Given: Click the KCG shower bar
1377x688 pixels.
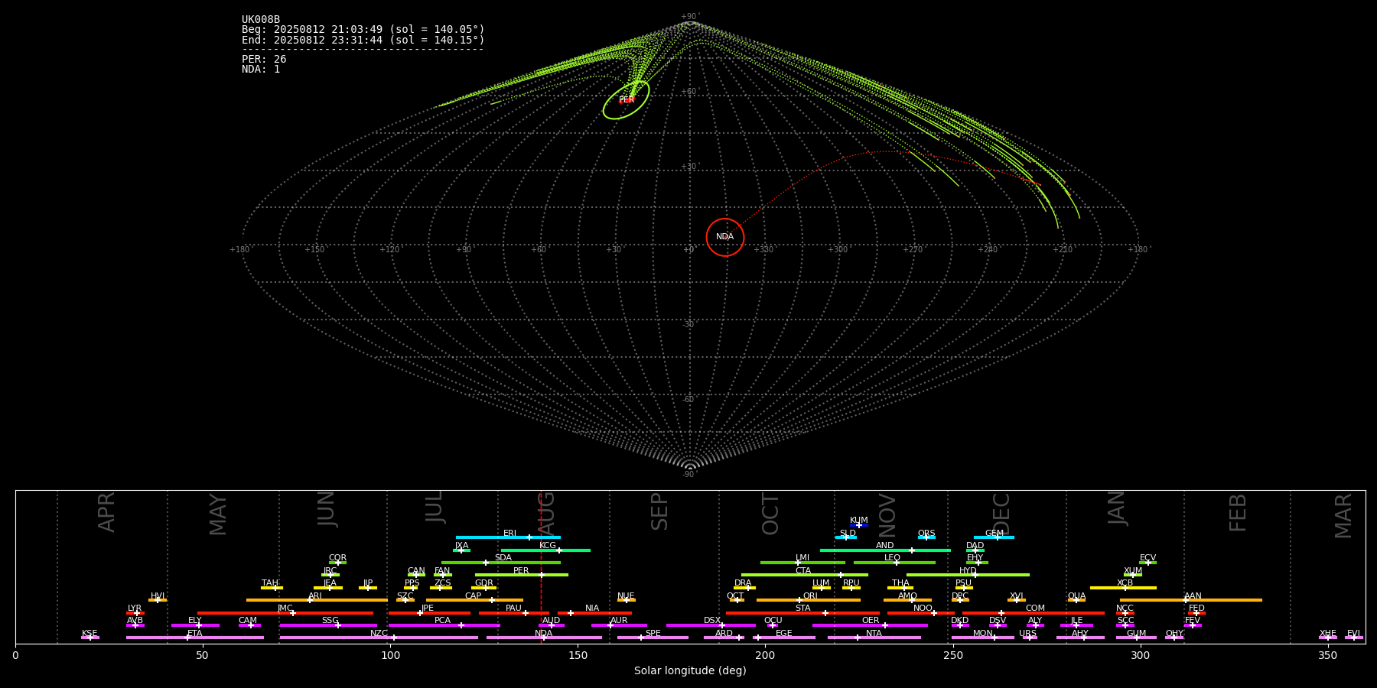Looking at the screenshot, I should pos(545,550).
